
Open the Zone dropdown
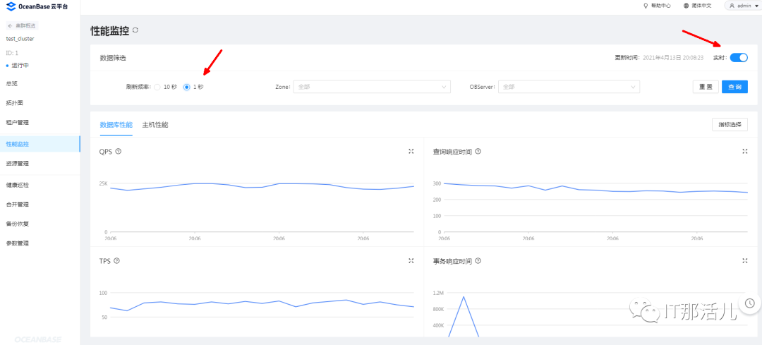point(372,87)
